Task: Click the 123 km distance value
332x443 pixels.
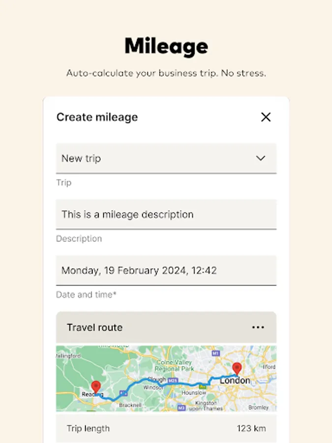Action: (251, 429)
